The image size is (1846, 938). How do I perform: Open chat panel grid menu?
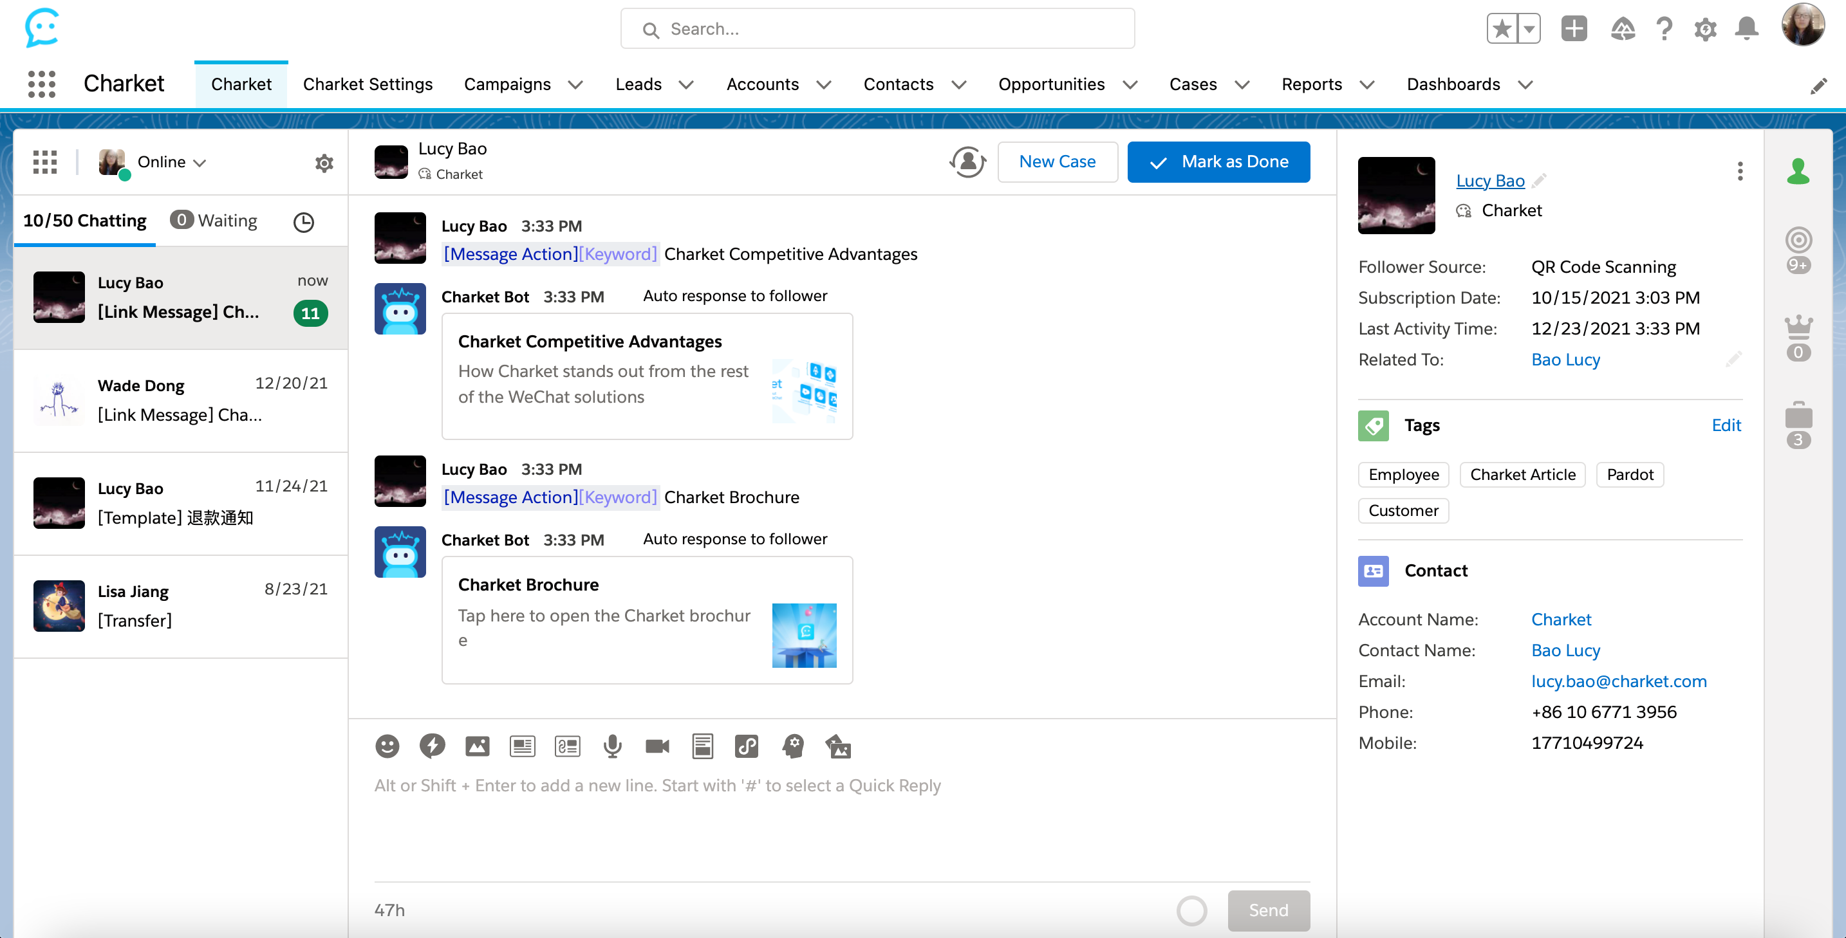(x=45, y=162)
